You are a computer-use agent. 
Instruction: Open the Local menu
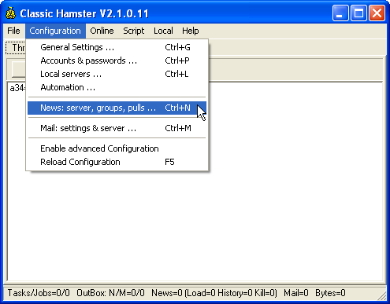click(x=163, y=31)
